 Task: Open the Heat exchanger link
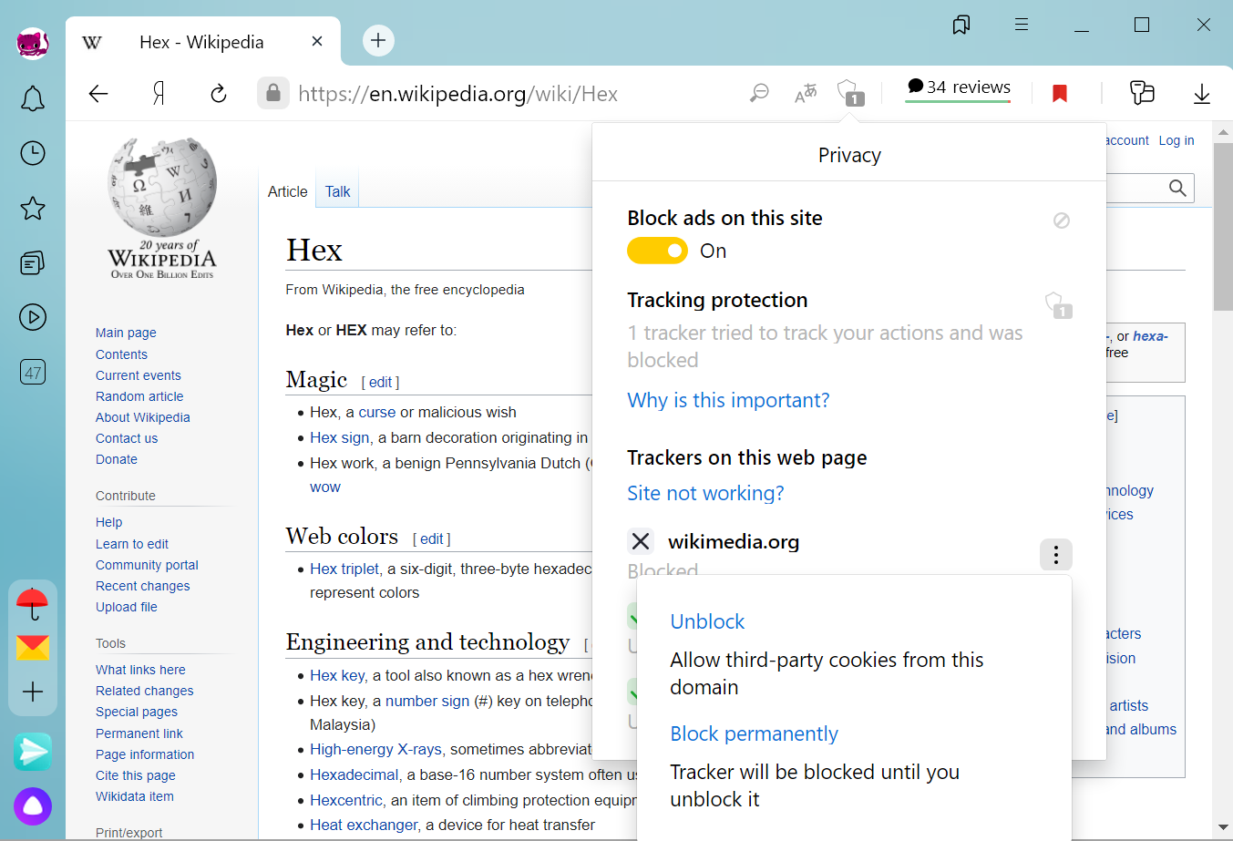(x=364, y=825)
